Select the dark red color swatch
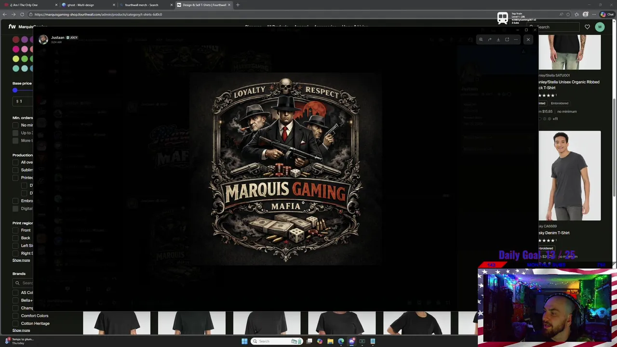Viewport: 617px width, 347px height. pos(16,40)
